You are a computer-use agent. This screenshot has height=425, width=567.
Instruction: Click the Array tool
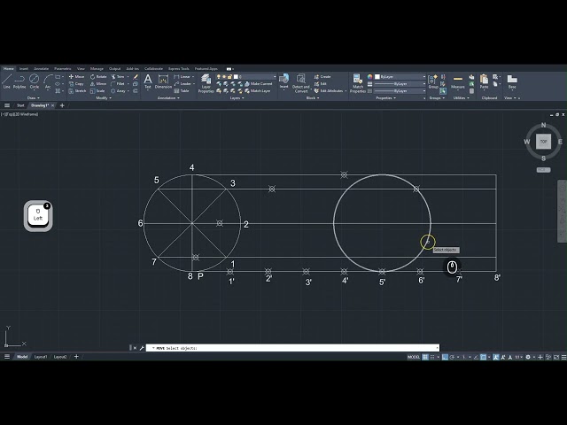pos(118,91)
